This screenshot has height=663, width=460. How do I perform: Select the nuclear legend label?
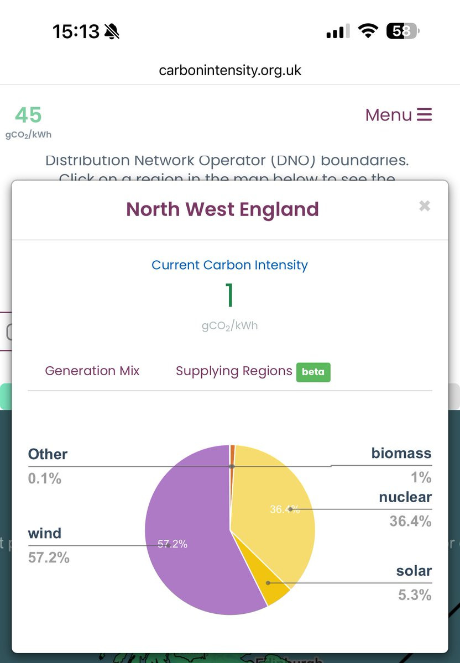click(405, 497)
